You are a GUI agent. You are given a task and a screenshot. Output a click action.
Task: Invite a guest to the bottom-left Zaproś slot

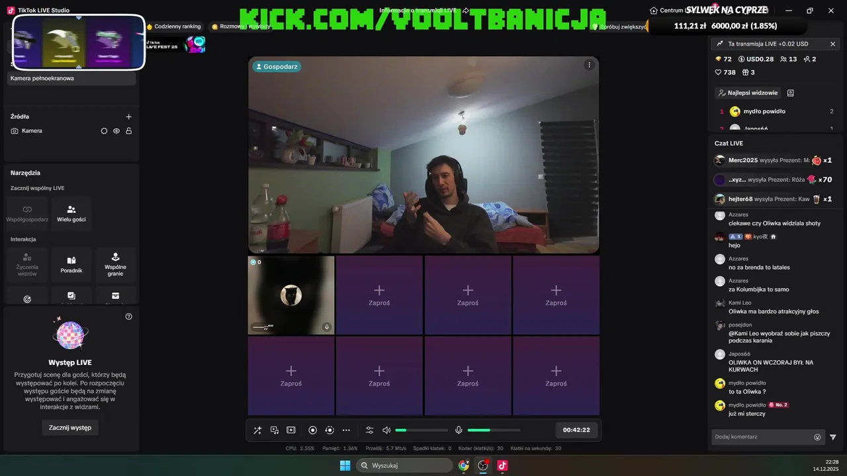[291, 376]
